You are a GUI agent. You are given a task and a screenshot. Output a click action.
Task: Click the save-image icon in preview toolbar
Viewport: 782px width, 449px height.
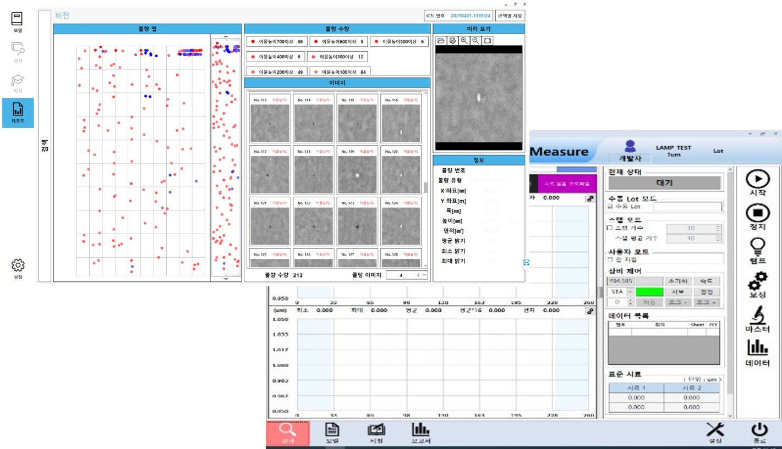click(x=452, y=41)
